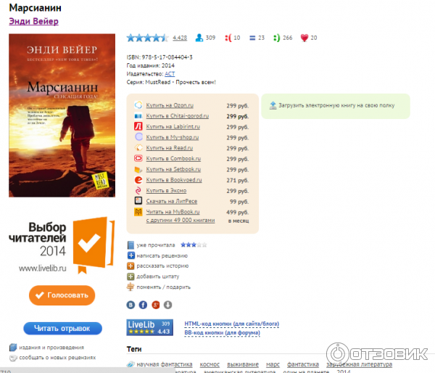
Task: Open Скачать на ЛитРесе link
Action: click(172, 201)
